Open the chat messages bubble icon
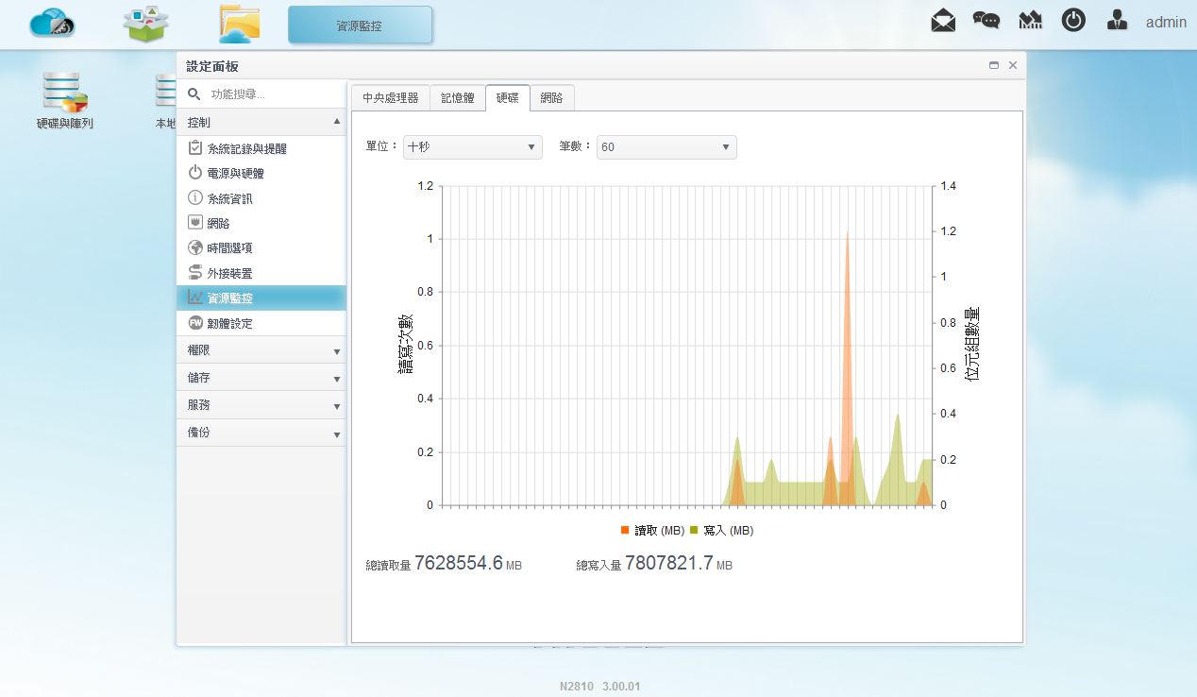 pos(986,21)
